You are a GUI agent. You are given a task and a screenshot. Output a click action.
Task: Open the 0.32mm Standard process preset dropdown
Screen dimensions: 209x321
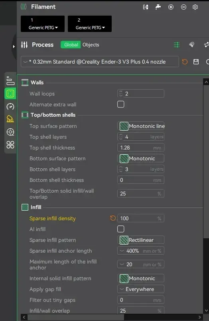100,62
